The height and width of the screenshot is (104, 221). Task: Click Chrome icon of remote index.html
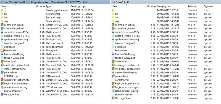(113, 61)
